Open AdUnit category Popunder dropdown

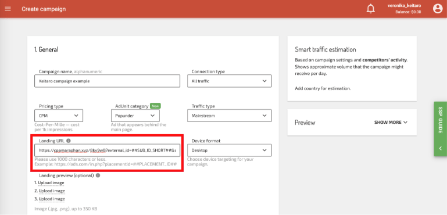pos(135,116)
